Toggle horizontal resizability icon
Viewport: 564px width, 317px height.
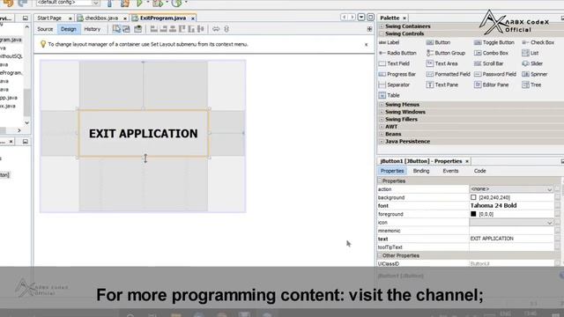(x=216, y=29)
